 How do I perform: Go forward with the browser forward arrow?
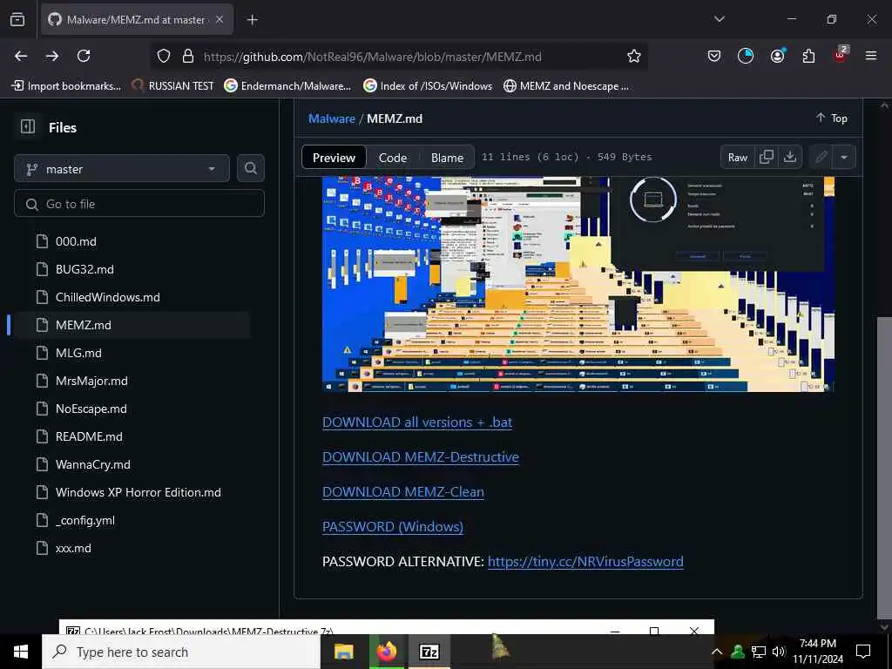[x=52, y=56]
